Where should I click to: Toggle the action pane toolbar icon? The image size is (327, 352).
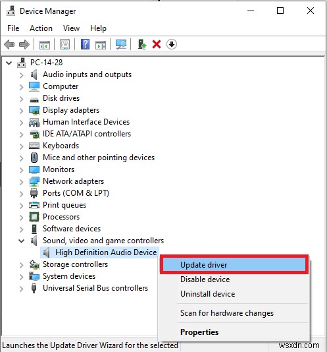coord(101,44)
